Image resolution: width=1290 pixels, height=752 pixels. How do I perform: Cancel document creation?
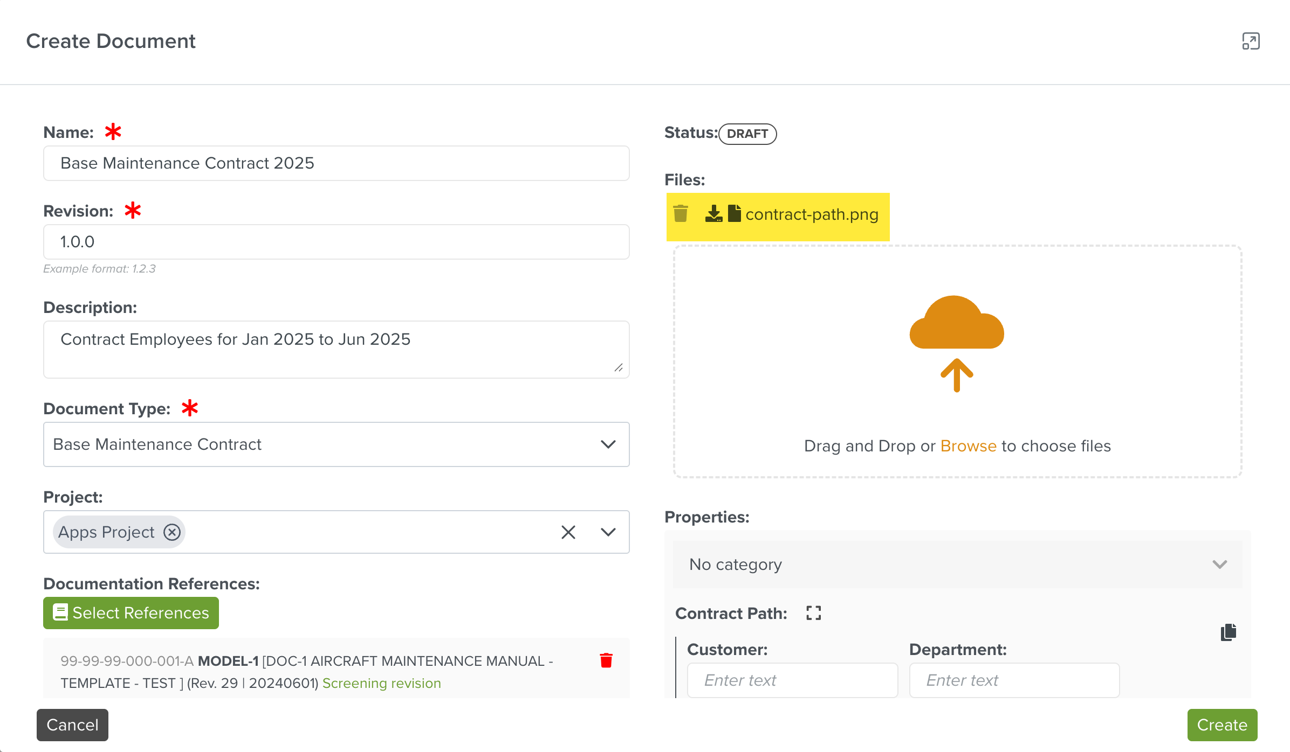pyautogui.click(x=72, y=725)
